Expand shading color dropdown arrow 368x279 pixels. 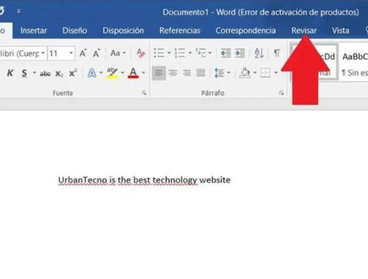[x=255, y=73]
